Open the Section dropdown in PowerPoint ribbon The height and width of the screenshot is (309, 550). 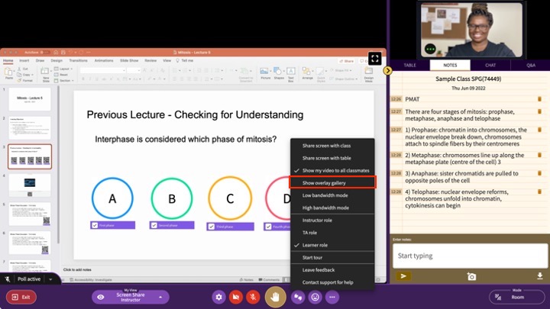(x=64, y=81)
